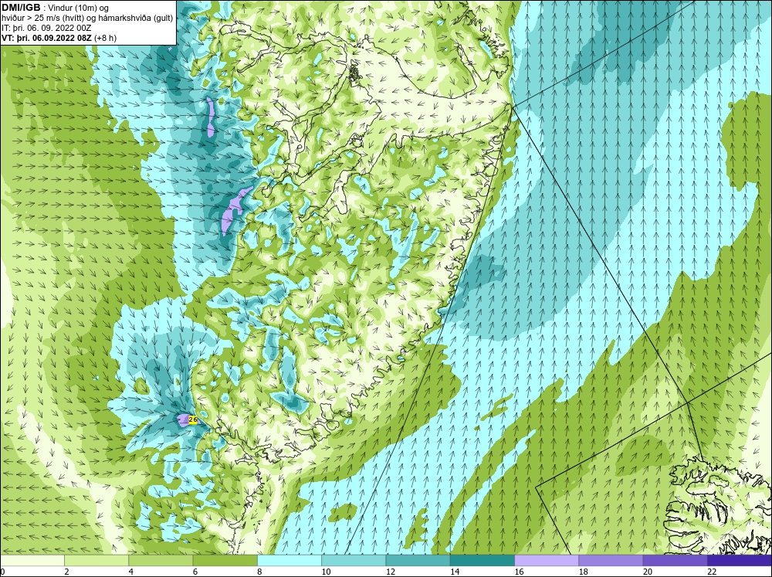This screenshot has height=577, width=772.
Task: Select the 20–22 m/s violet legend swatch
Action: pyautogui.click(x=675, y=560)
